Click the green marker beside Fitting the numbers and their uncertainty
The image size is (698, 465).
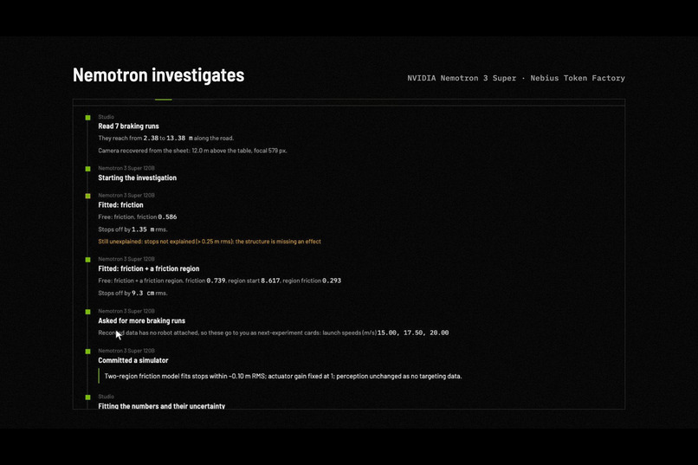[87, 397]
